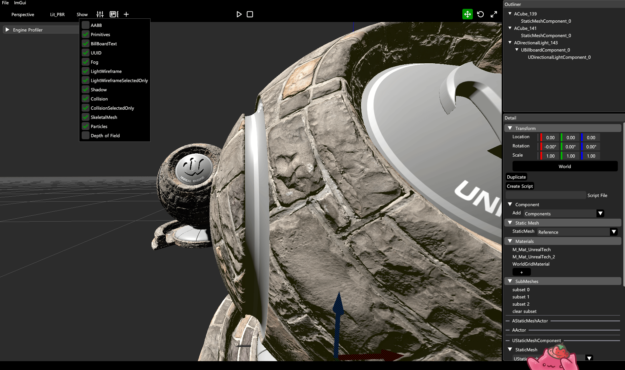Image resolution: width=625 pixels, height=370 pixels.
Task: Select the green translate gizmo tool
Action: tap(468, 14)
